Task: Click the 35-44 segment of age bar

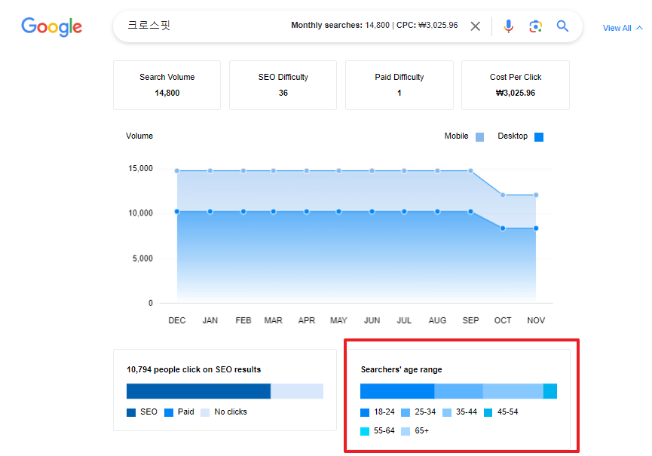Action: [513, 391]
